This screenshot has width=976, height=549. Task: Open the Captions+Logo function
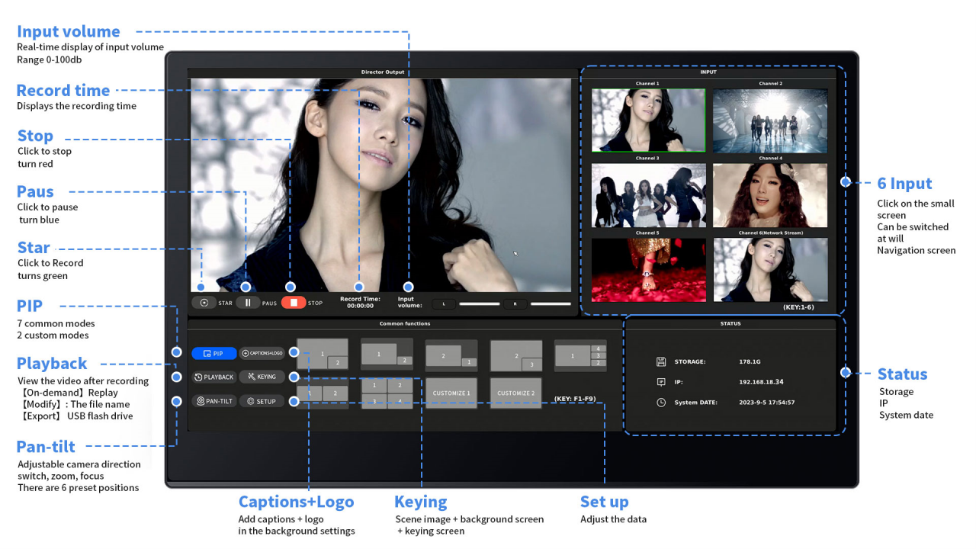click(262, 354)
